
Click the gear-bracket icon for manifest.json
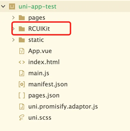tap(22, 84)
